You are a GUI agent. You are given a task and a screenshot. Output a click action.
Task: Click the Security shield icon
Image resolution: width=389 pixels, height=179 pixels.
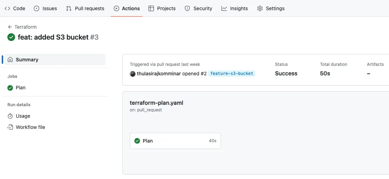(x=187, y=8)
